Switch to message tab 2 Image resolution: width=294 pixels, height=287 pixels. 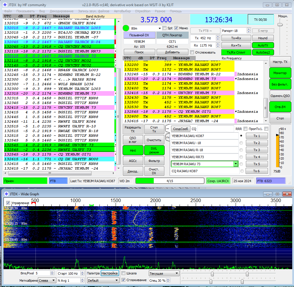click(168, 137)
